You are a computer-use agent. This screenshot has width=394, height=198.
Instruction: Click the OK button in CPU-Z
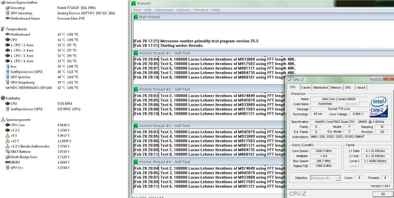(x=383, y=194)
